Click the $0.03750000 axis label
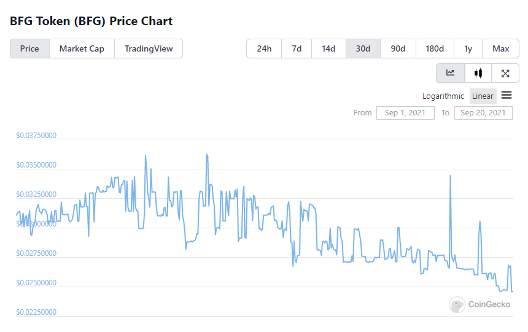 point(36,136)
